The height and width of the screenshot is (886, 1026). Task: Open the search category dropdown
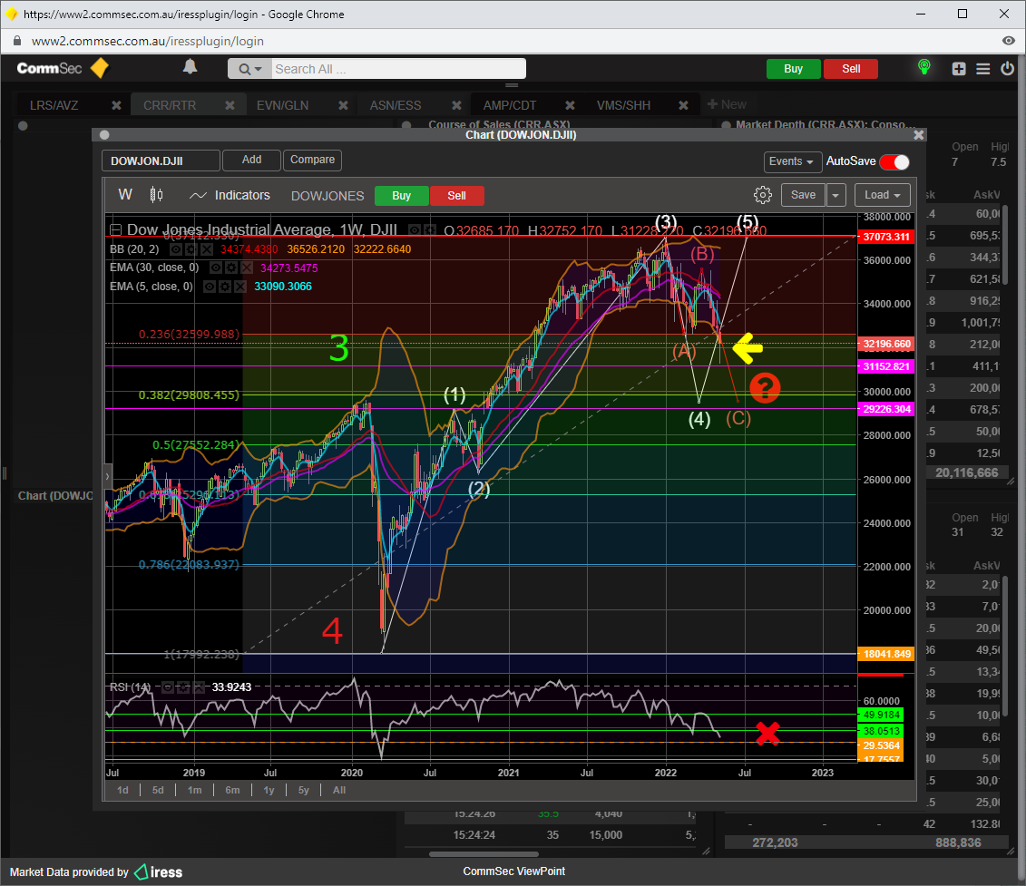click(250, 69)
